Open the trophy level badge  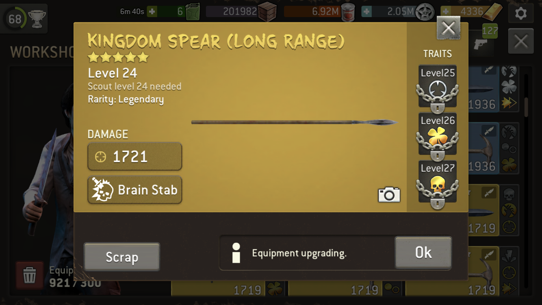coord(24,18)
